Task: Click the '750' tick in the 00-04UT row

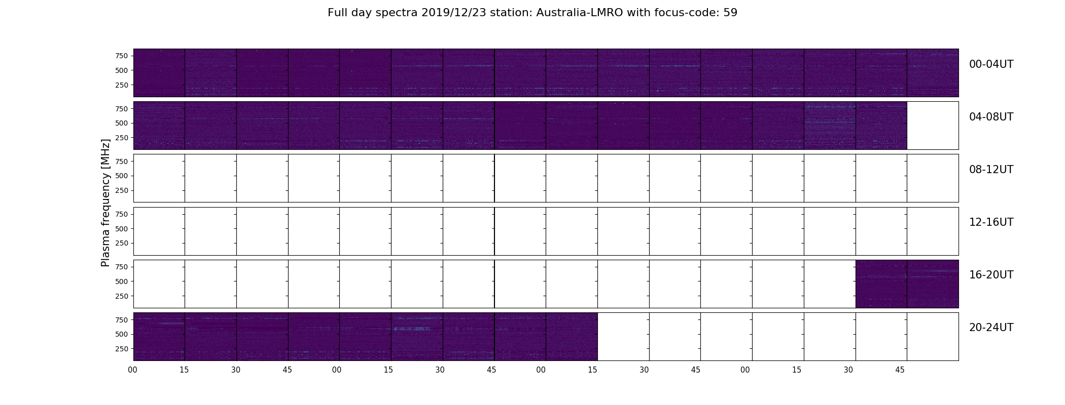Action: 122,56
